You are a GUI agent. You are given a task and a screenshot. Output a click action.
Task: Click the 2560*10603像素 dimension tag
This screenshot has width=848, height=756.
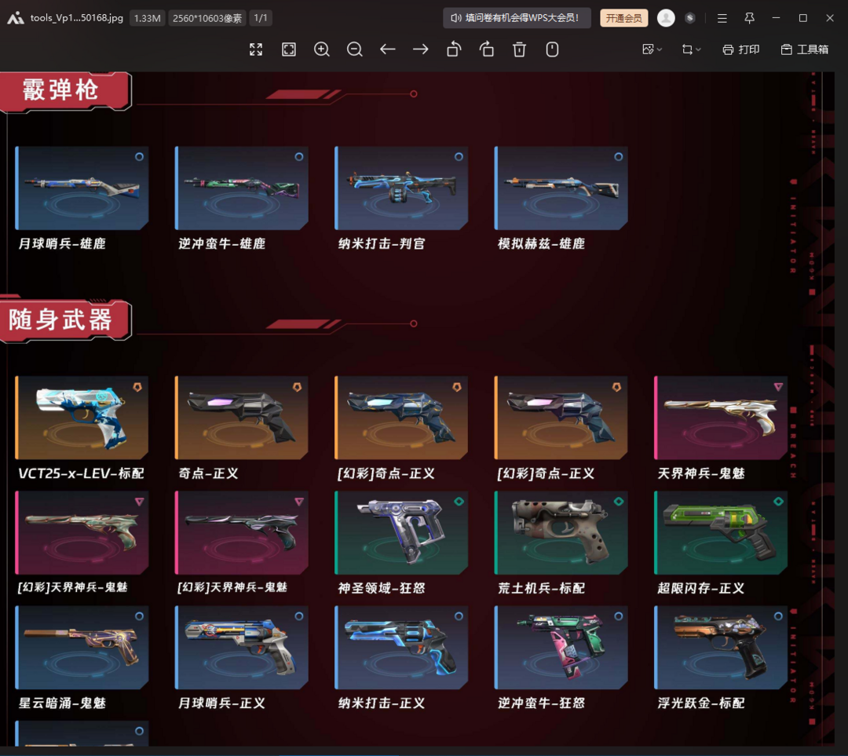[x=207, y=18]
